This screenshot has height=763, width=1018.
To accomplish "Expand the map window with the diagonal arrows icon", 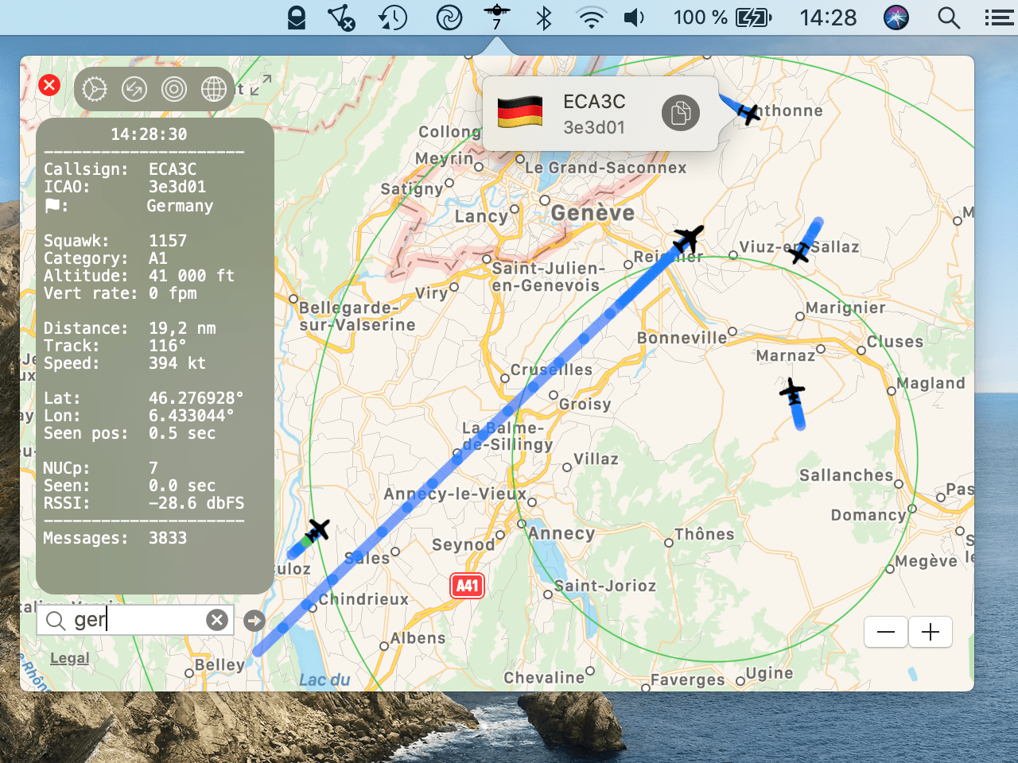I will (261, 85).
